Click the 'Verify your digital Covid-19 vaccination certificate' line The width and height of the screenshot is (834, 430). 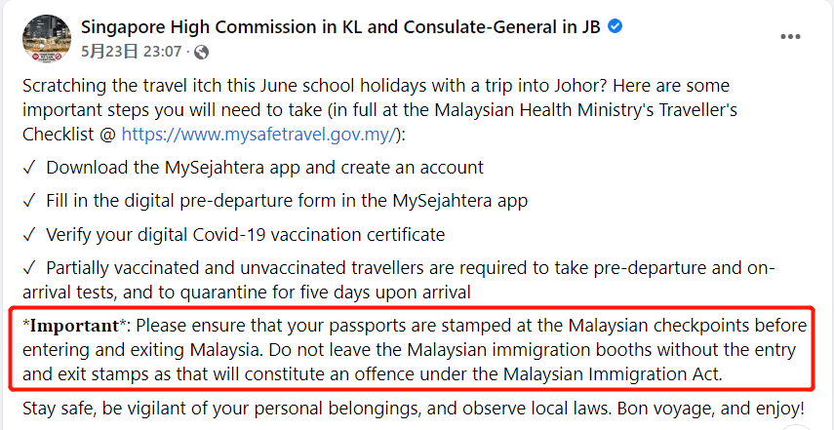(245, 234)
